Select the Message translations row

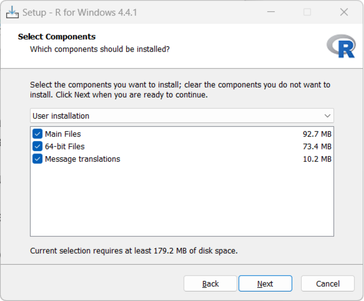click(82, 159)
